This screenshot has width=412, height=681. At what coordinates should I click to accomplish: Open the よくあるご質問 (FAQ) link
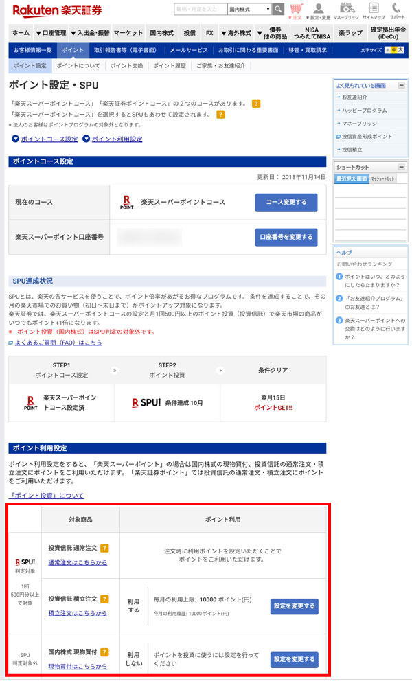pyautogui.click(x=58, y=342)
